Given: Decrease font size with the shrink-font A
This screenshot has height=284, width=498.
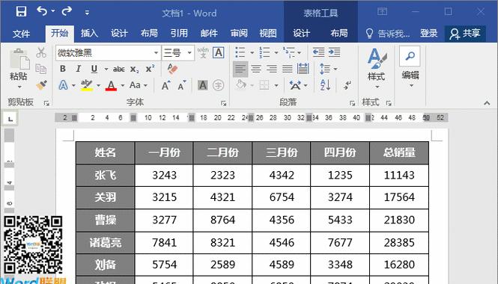Looking at the screenshot, I should (182, 85).
